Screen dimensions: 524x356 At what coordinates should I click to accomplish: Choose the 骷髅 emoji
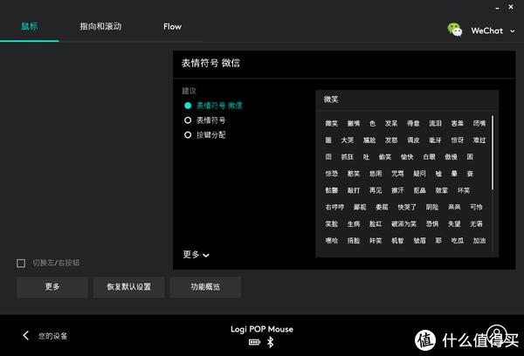click(332, 190)
